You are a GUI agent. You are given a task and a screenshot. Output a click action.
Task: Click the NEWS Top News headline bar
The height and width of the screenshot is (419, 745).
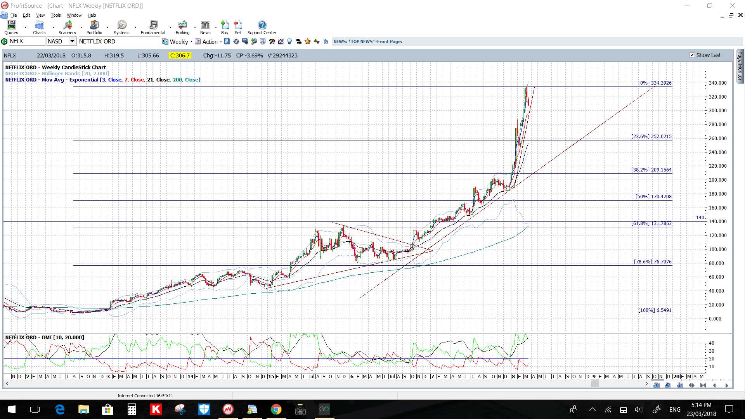pos(537,42)
